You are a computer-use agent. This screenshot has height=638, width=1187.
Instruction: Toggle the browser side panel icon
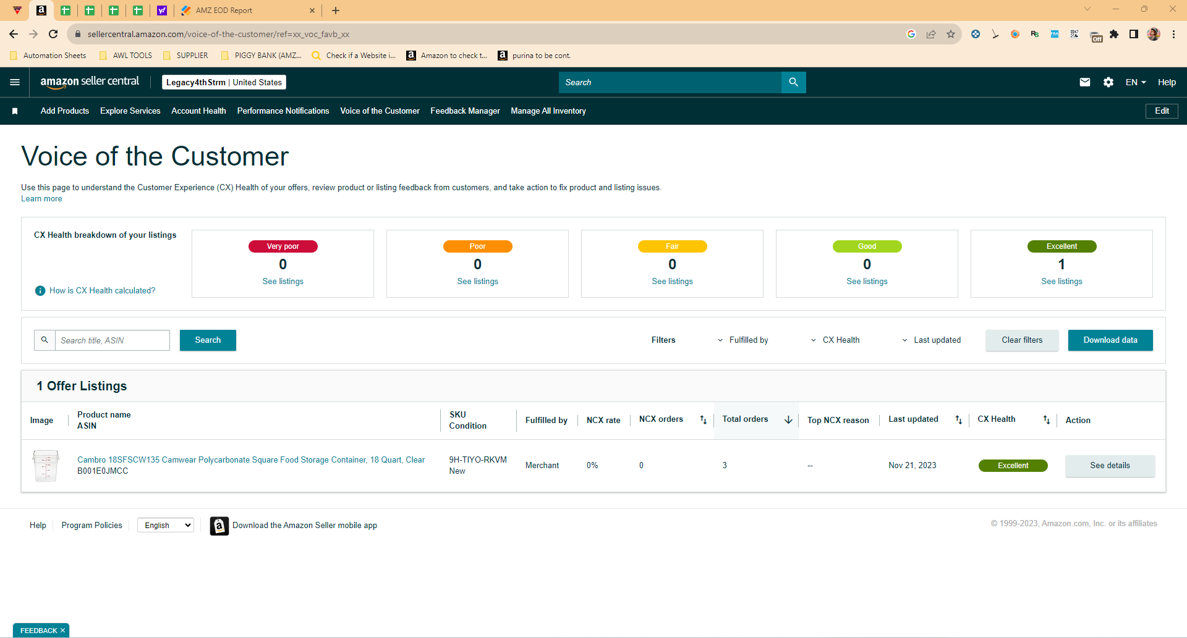(1134, 34)
